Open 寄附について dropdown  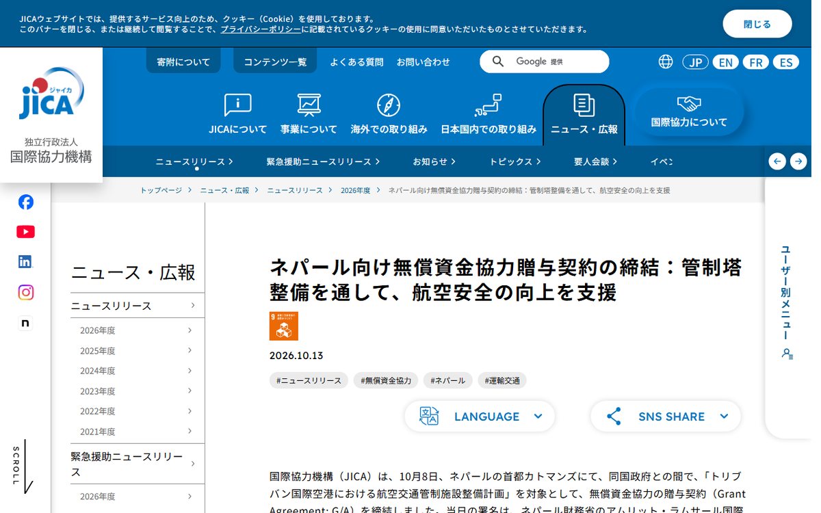coord(183,61)
